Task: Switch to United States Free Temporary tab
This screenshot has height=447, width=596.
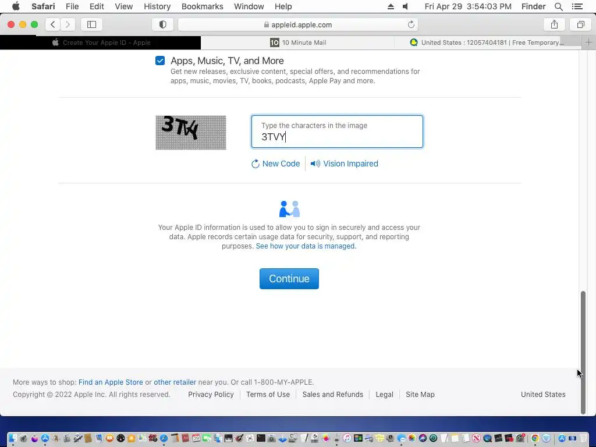Action: click(488, 42)
